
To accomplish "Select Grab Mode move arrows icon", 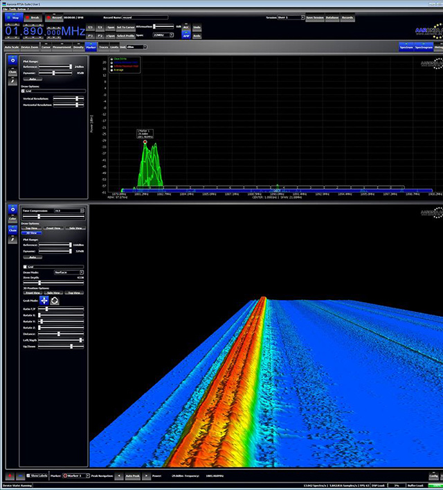I will (x=44, y=301).
